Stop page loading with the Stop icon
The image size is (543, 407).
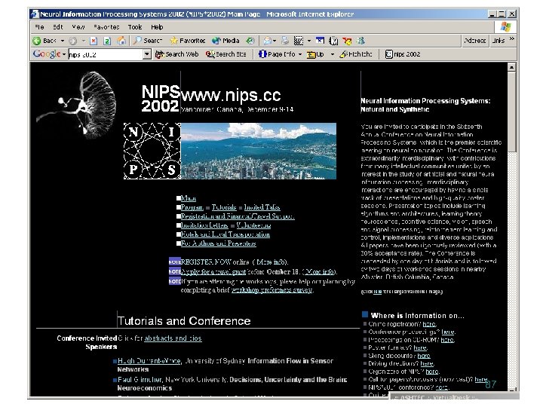94,41
